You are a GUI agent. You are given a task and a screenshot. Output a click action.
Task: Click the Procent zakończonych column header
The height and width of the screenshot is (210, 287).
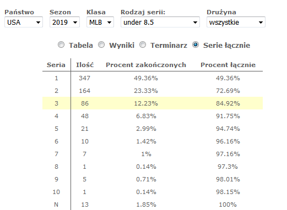pyautogui.click(x=146, y=65)
